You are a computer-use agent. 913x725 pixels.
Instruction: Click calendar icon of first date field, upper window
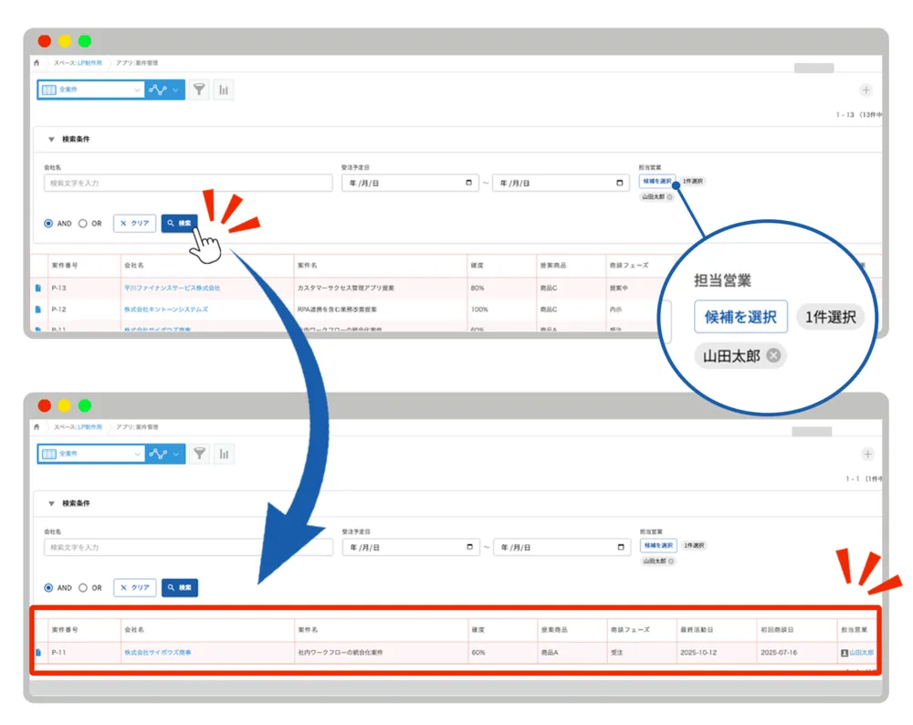[x=468, y=183]
